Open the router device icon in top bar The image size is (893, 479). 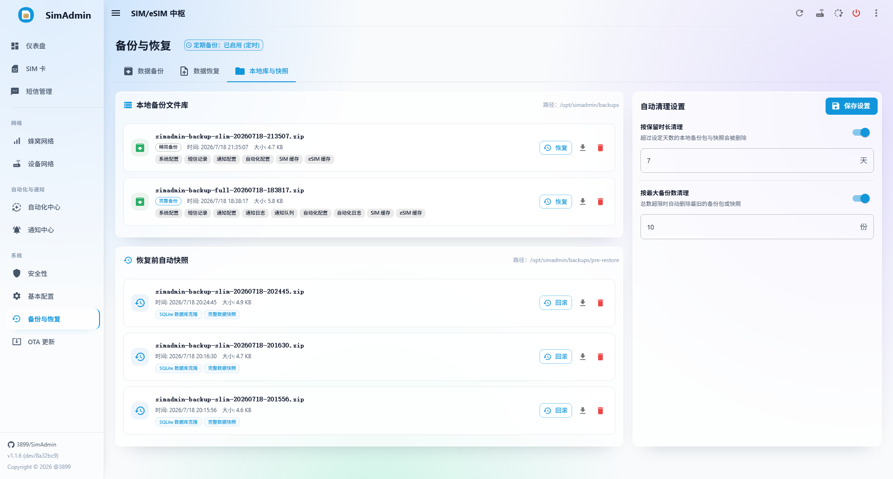click(820, 13)
